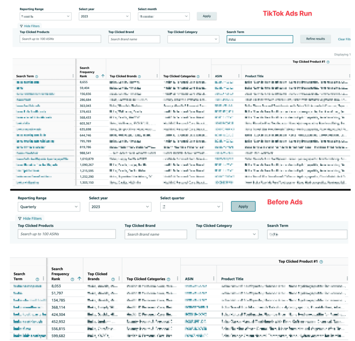Screen dimensions: 355x341
Task: Click Clear Filters link
Action: [344, 39]
